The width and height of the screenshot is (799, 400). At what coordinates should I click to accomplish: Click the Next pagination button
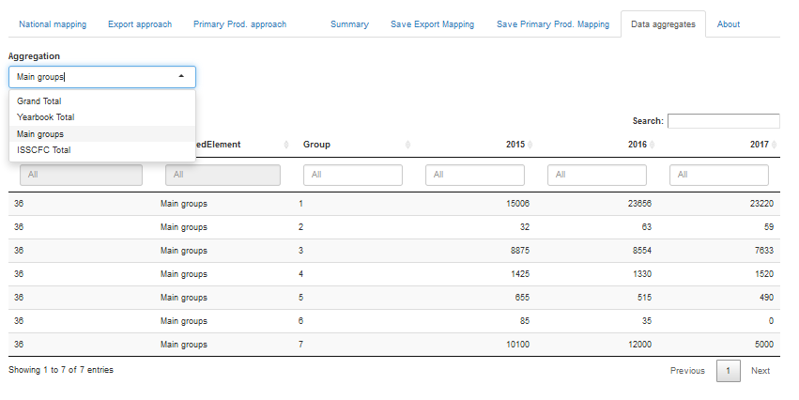click(x=760, y=371)
